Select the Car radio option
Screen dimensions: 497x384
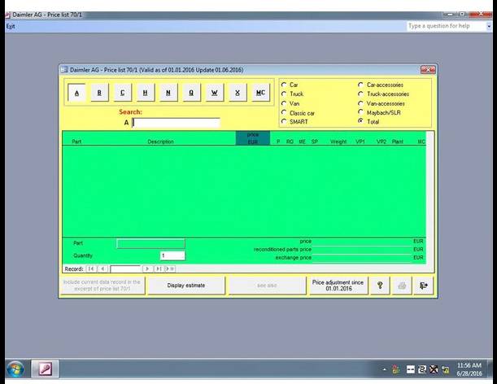(x=283, y=85)
